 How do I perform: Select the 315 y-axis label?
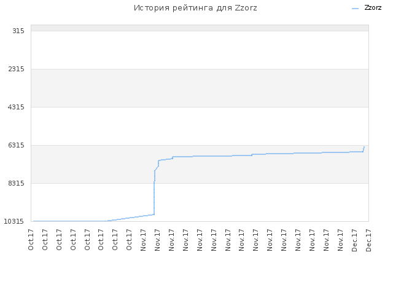coord(18,31)
